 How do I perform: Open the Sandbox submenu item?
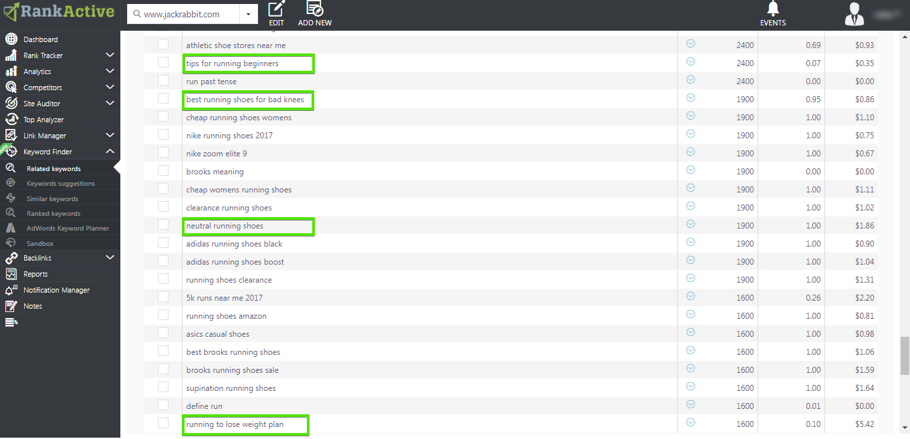[40, 244]
